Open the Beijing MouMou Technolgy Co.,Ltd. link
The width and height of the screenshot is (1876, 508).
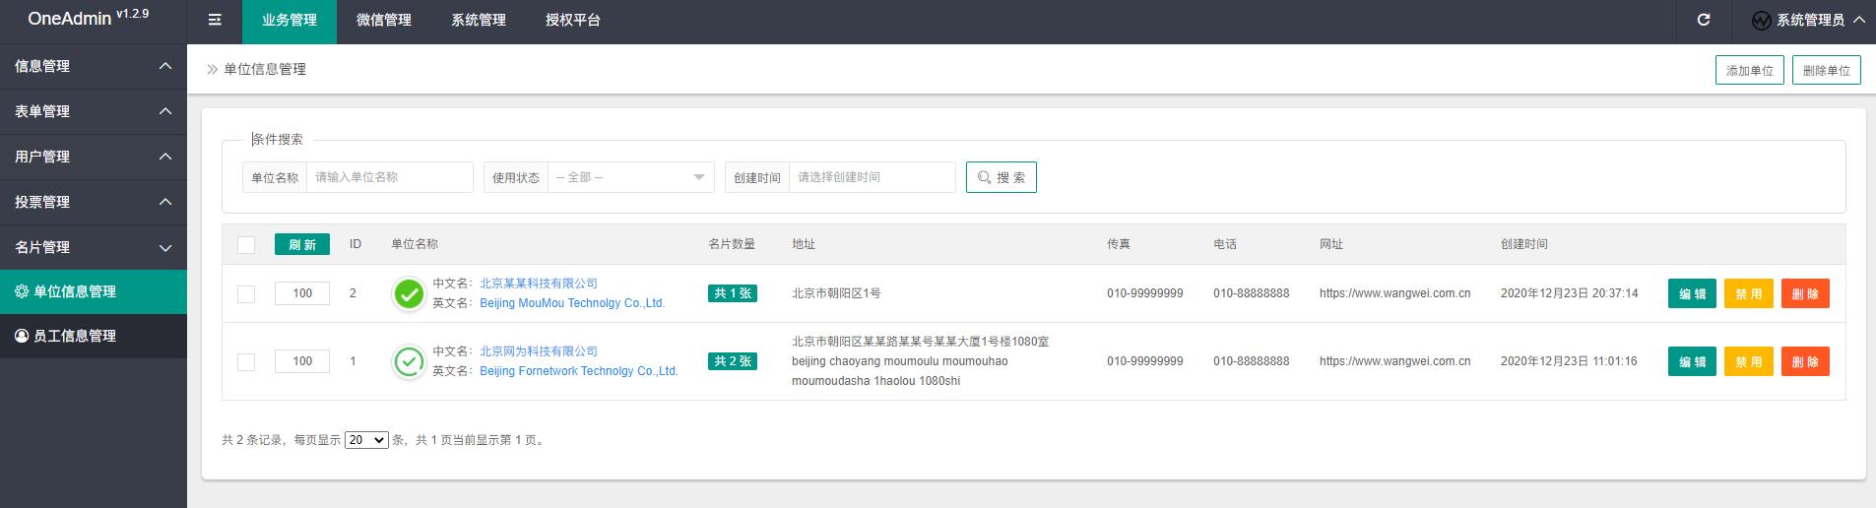572,303
